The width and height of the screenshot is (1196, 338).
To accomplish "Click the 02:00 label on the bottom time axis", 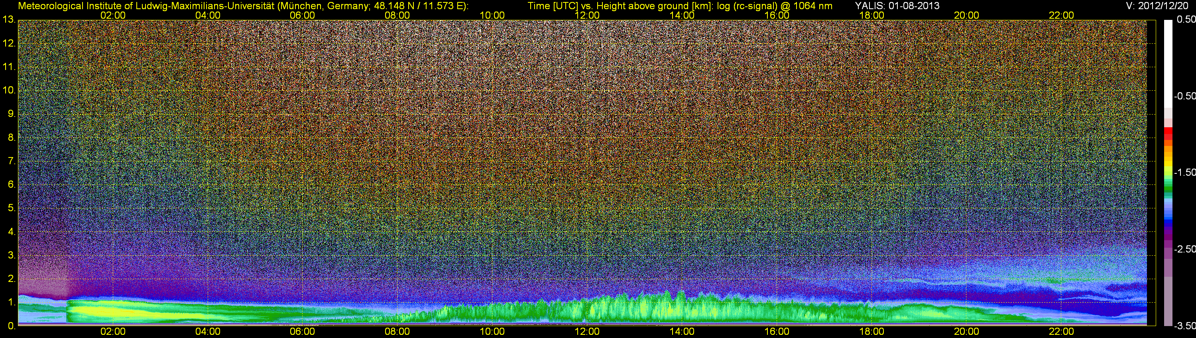I will pyautogui.click(x=113, y=332).
